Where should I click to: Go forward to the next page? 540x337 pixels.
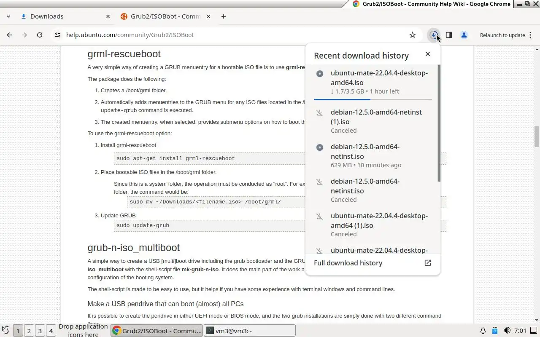[24, 35]
